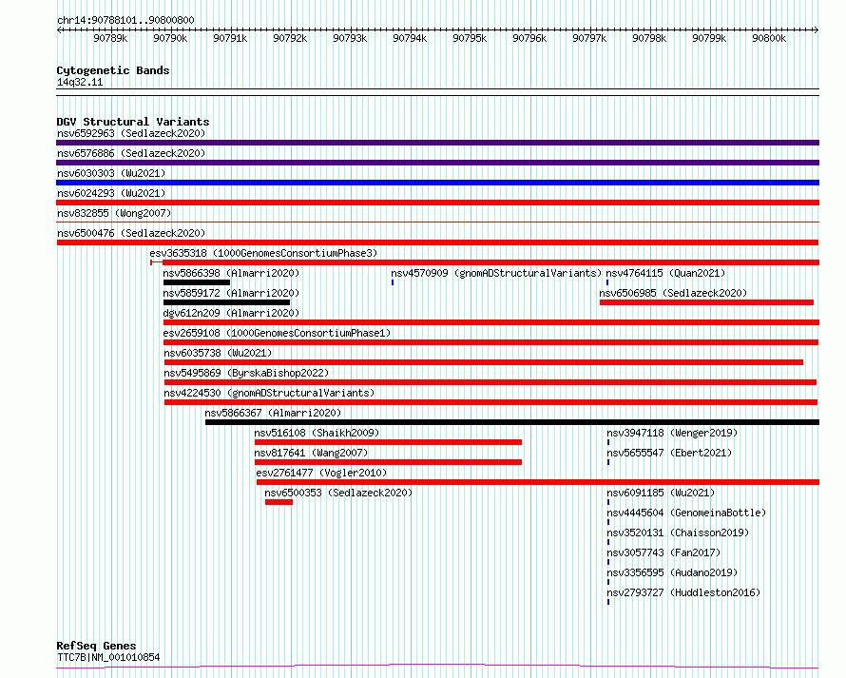Open variant nsv6592963 (Sedlazeck2020) label
This screenshot has height=678, width=846.
pyautogui.click(x=131, y=133)
